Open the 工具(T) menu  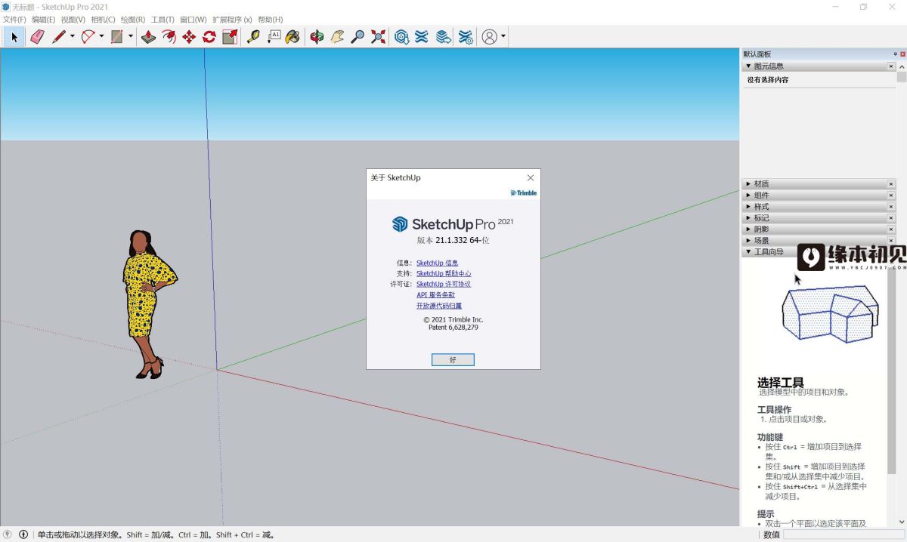[x=163, y=20]
